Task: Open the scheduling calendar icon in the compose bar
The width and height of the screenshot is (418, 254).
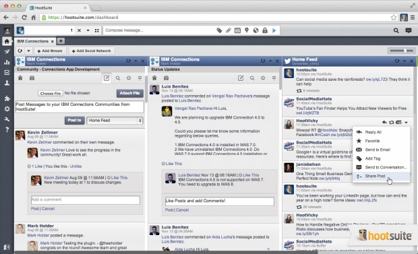Action: tap(237, 30)
